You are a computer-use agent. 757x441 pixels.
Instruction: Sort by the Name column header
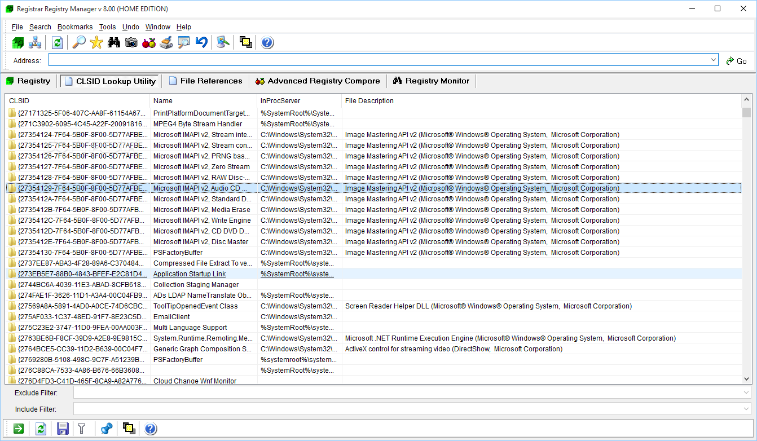204,101
